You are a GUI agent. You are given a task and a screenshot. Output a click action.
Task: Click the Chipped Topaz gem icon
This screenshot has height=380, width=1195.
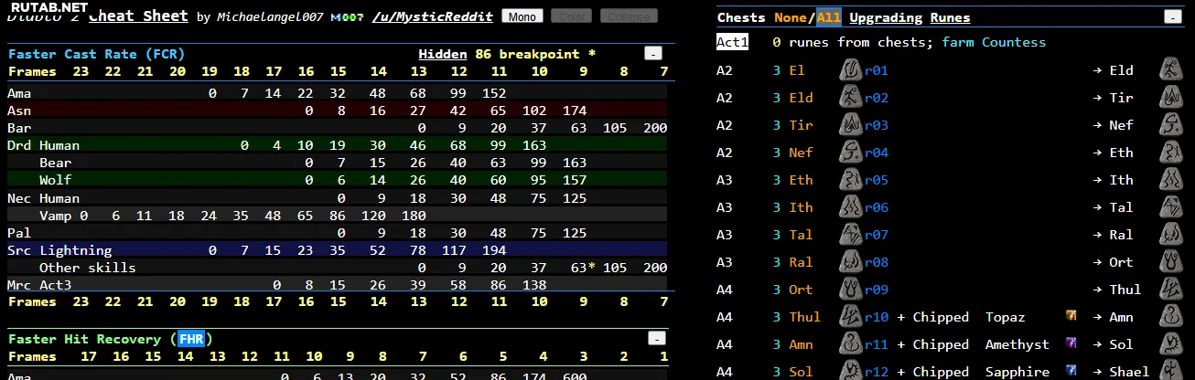1071,317
